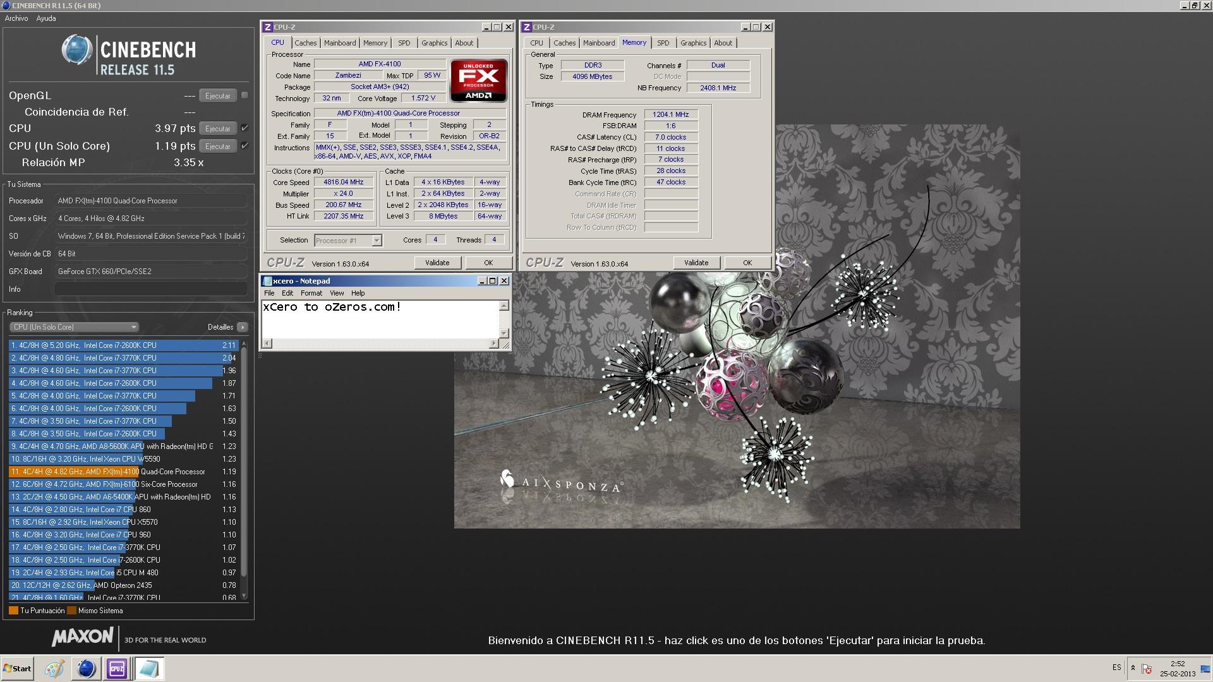Viewport: 1213px width, 682px height.
Task: Open CPU tab in right CPU-Z window
Action: pyautogui.click(x=536, y=43)
